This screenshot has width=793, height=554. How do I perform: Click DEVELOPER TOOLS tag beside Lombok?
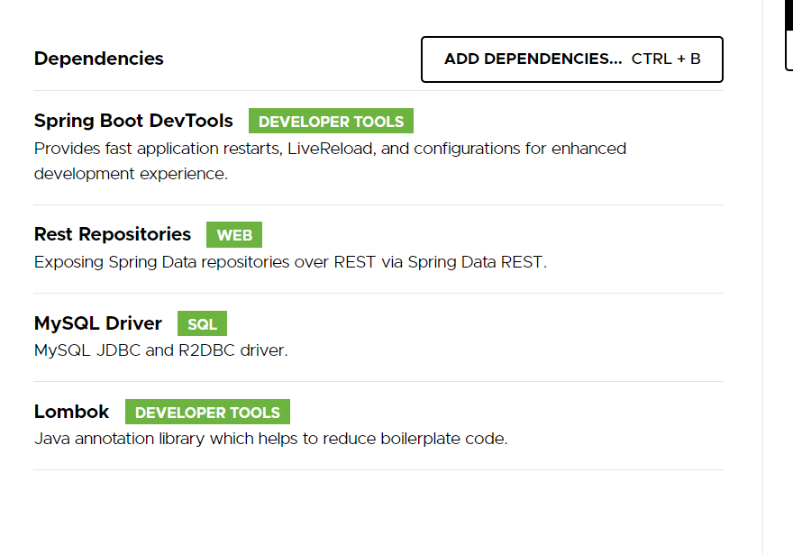(x=207, y=413)
